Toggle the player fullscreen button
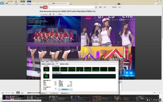 (134, 78)
